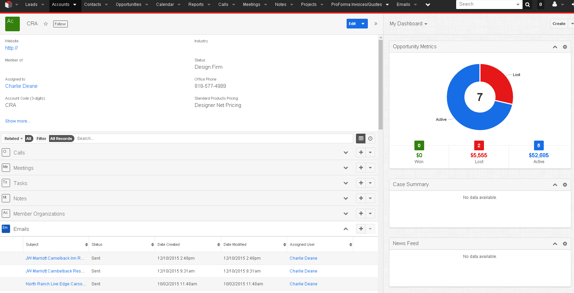Expand the Calls subpanel
Viewport: 574px width, 293px height.
[x=346, y=153]
